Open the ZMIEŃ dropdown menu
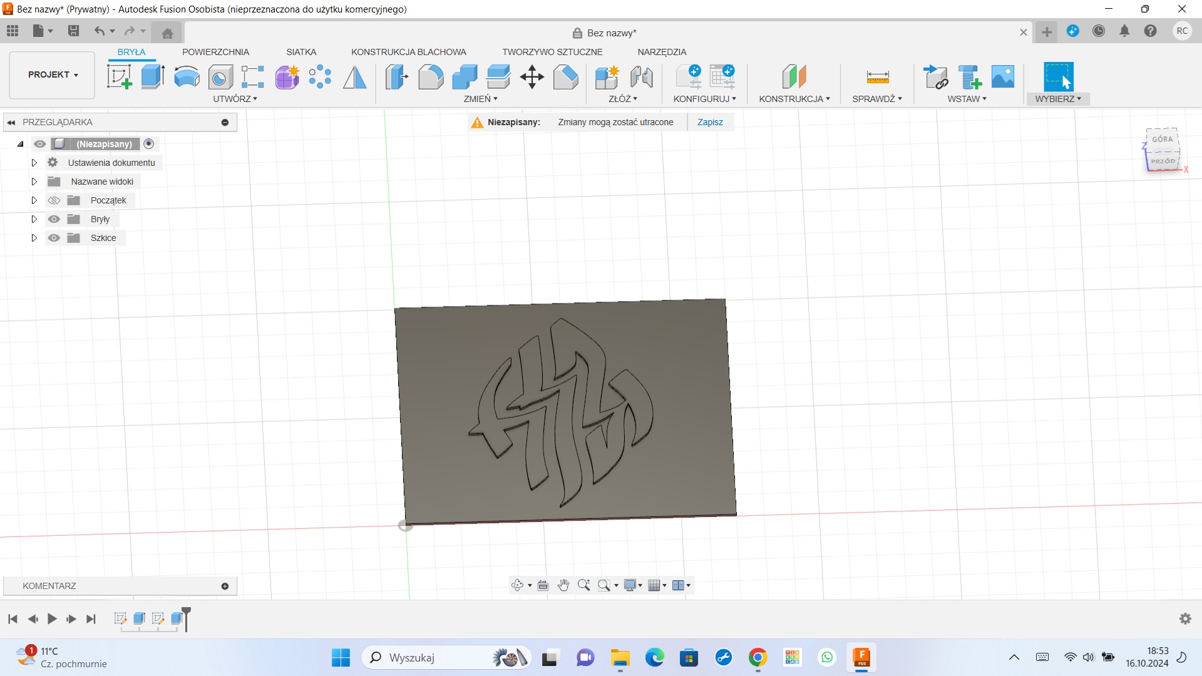Image resolution: width=1202 pixels, height=676 pixels. tap(480, 99)
